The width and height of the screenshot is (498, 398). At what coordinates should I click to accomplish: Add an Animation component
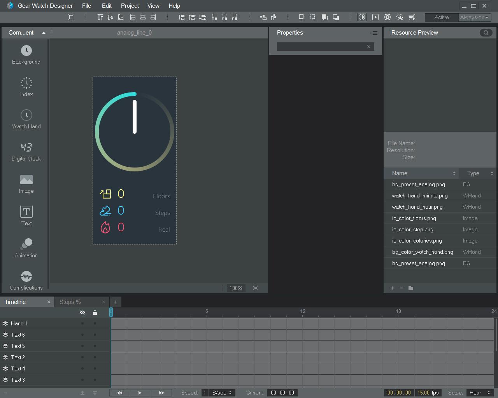pyautogui.click(x=26, y=248)
